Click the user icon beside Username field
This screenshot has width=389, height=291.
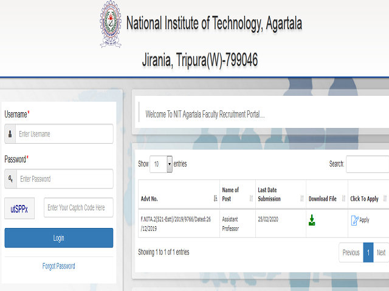[x=10, y=134]
